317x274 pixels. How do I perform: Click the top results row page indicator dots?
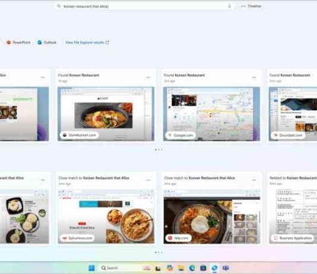click(x=158, y=149)
